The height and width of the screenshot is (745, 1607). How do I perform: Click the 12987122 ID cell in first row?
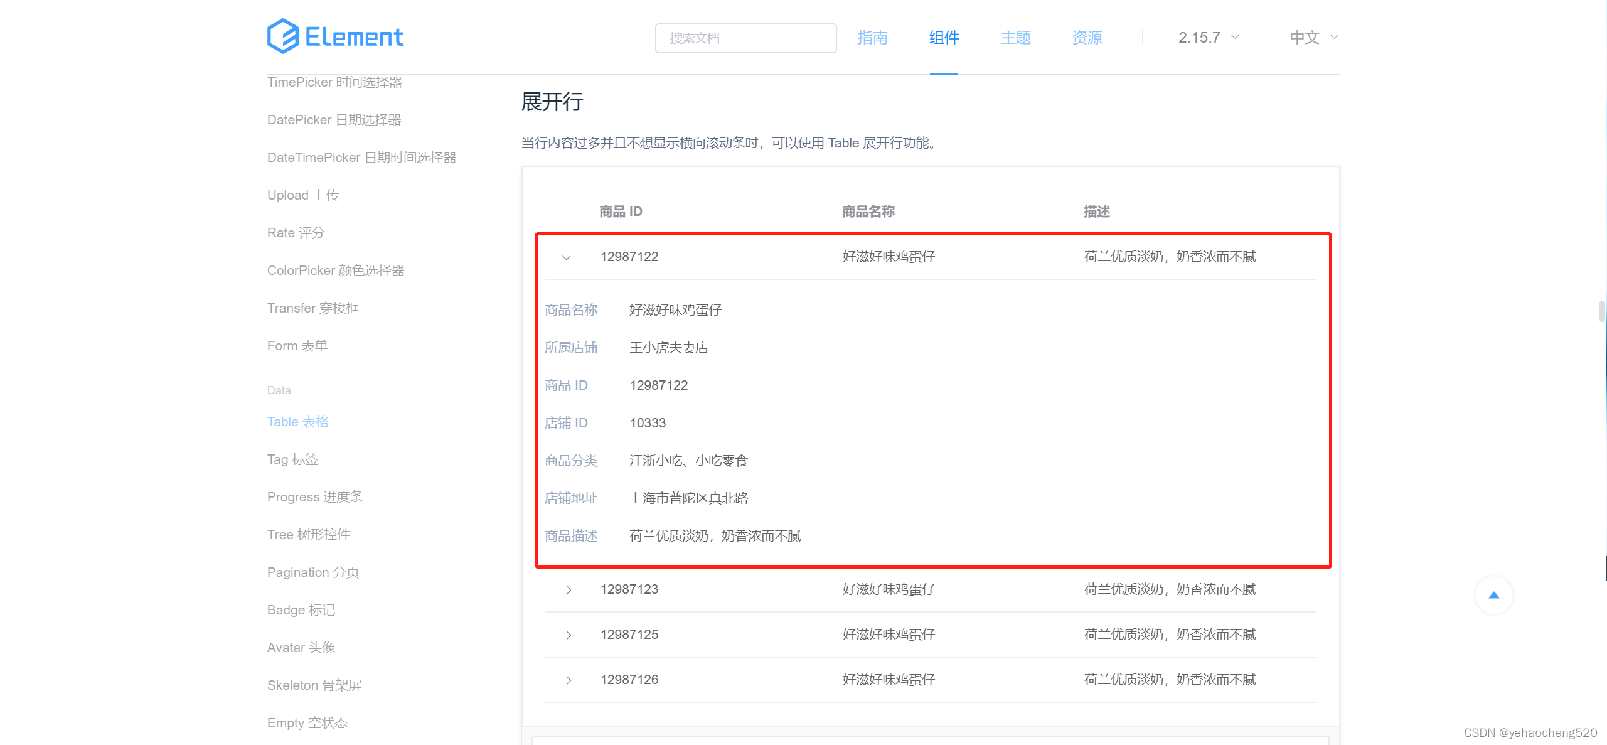pos(629,257)
